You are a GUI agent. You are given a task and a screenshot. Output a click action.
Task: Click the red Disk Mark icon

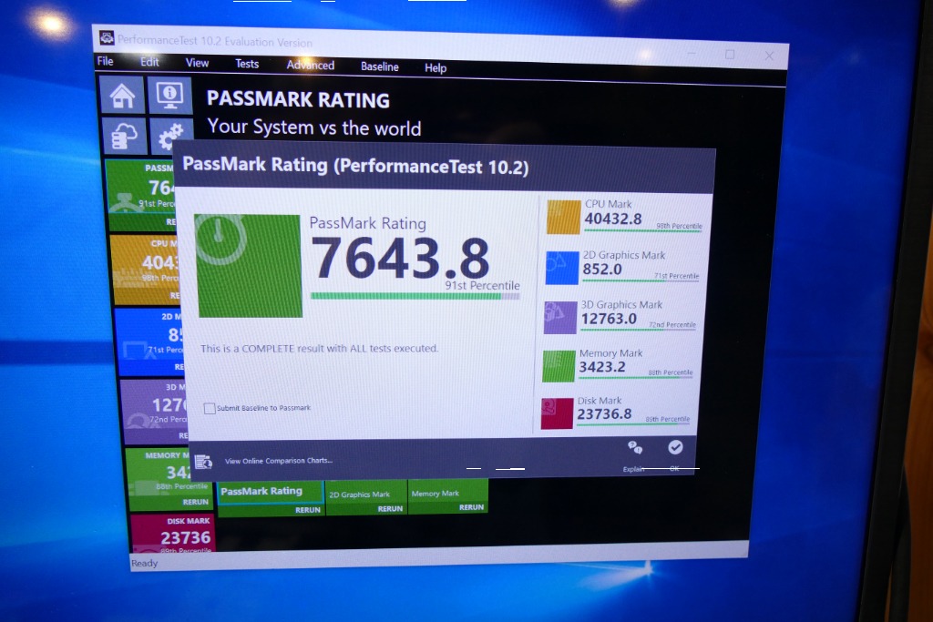(557, 413)
